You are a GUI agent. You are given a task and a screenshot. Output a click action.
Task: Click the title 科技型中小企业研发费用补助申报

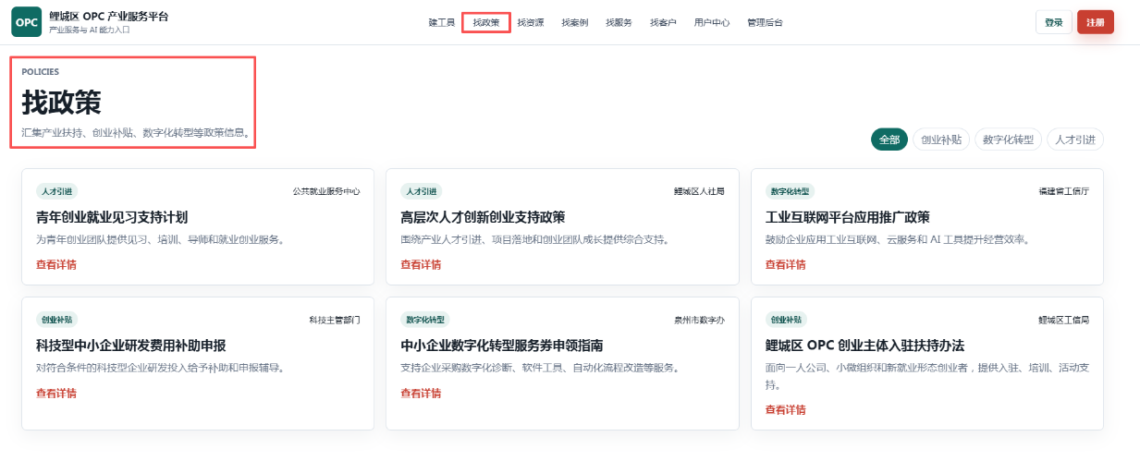[x=131, y=346]
